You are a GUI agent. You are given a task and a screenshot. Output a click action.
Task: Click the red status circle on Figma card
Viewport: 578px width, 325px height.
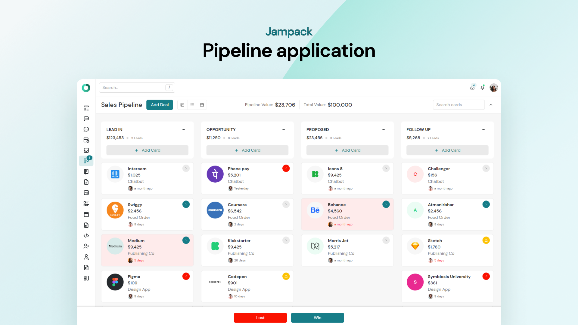click(x=186, y=276)
